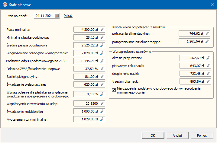Select the 20,9200 coefficient field
This screenshot has height=143, width=217.
(89, 103)
